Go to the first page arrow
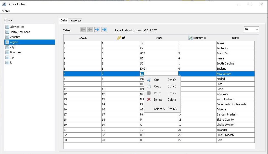 [83, 30]
